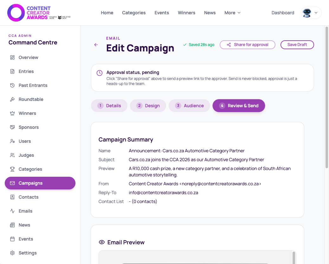Click the Contacts address book icon
Viewport: 329px width, 264px height.
click(x=12, y=197)
